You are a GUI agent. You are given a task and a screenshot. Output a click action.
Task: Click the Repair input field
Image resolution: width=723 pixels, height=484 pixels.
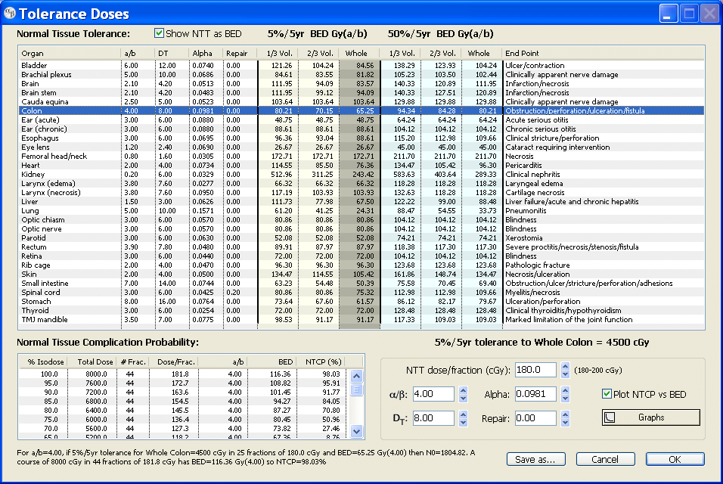click(x=535, y=417)
